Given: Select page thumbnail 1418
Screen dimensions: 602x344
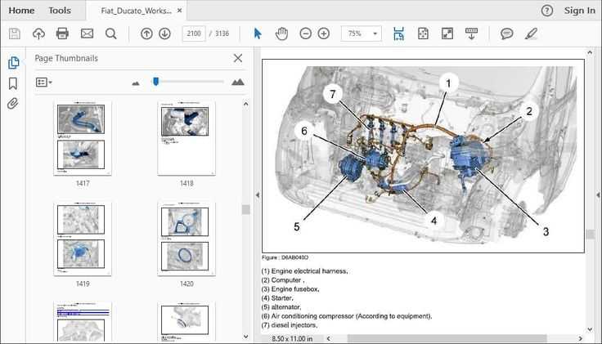Looking at the screenshot, I should 186,138.
